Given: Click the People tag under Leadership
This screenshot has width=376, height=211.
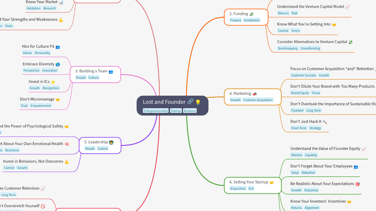Looking at the screenshot, I should tap(90, 149).
